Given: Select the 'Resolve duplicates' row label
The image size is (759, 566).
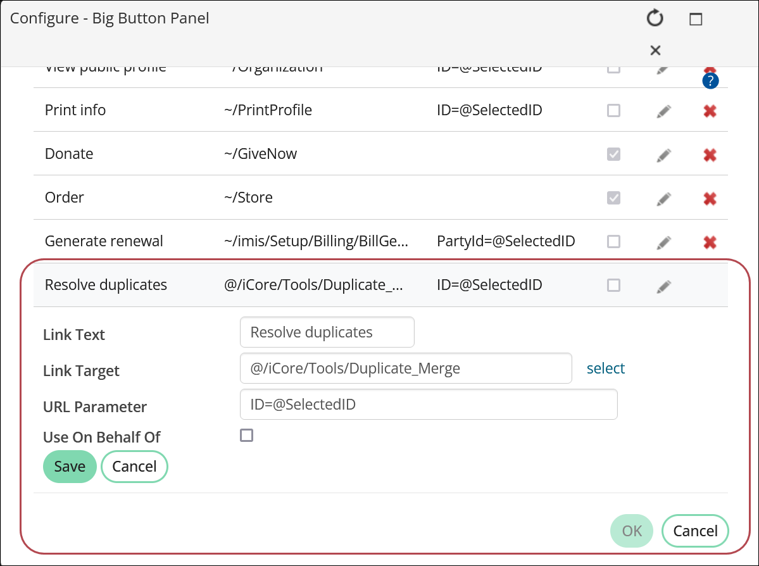Looking at the screenshot, I should pyautogui.click(x=106, y=285).
